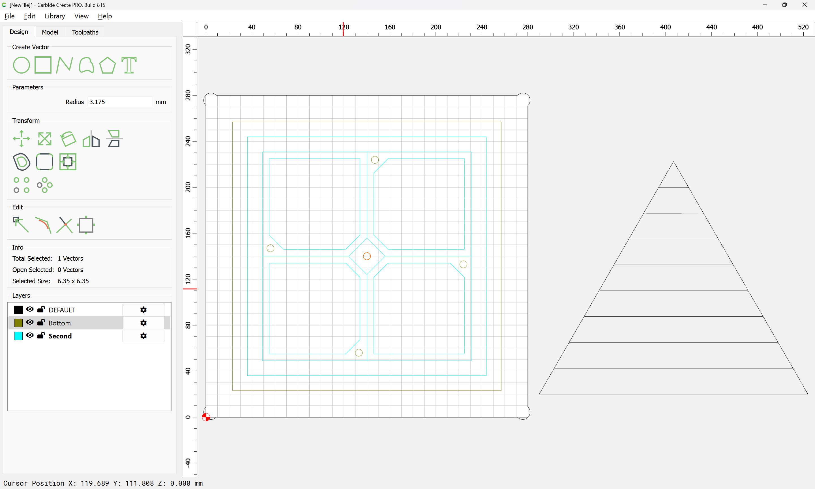Viewport: 815px width, 489px height.
Task: Select the Regular Polygon create tool
Action: 107,65
